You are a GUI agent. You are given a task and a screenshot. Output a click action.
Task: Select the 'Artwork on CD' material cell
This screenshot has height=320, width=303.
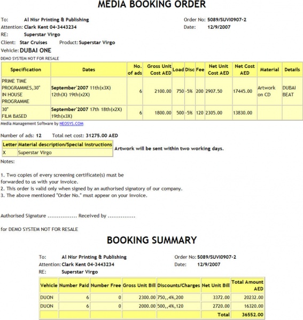pos(269,91)
